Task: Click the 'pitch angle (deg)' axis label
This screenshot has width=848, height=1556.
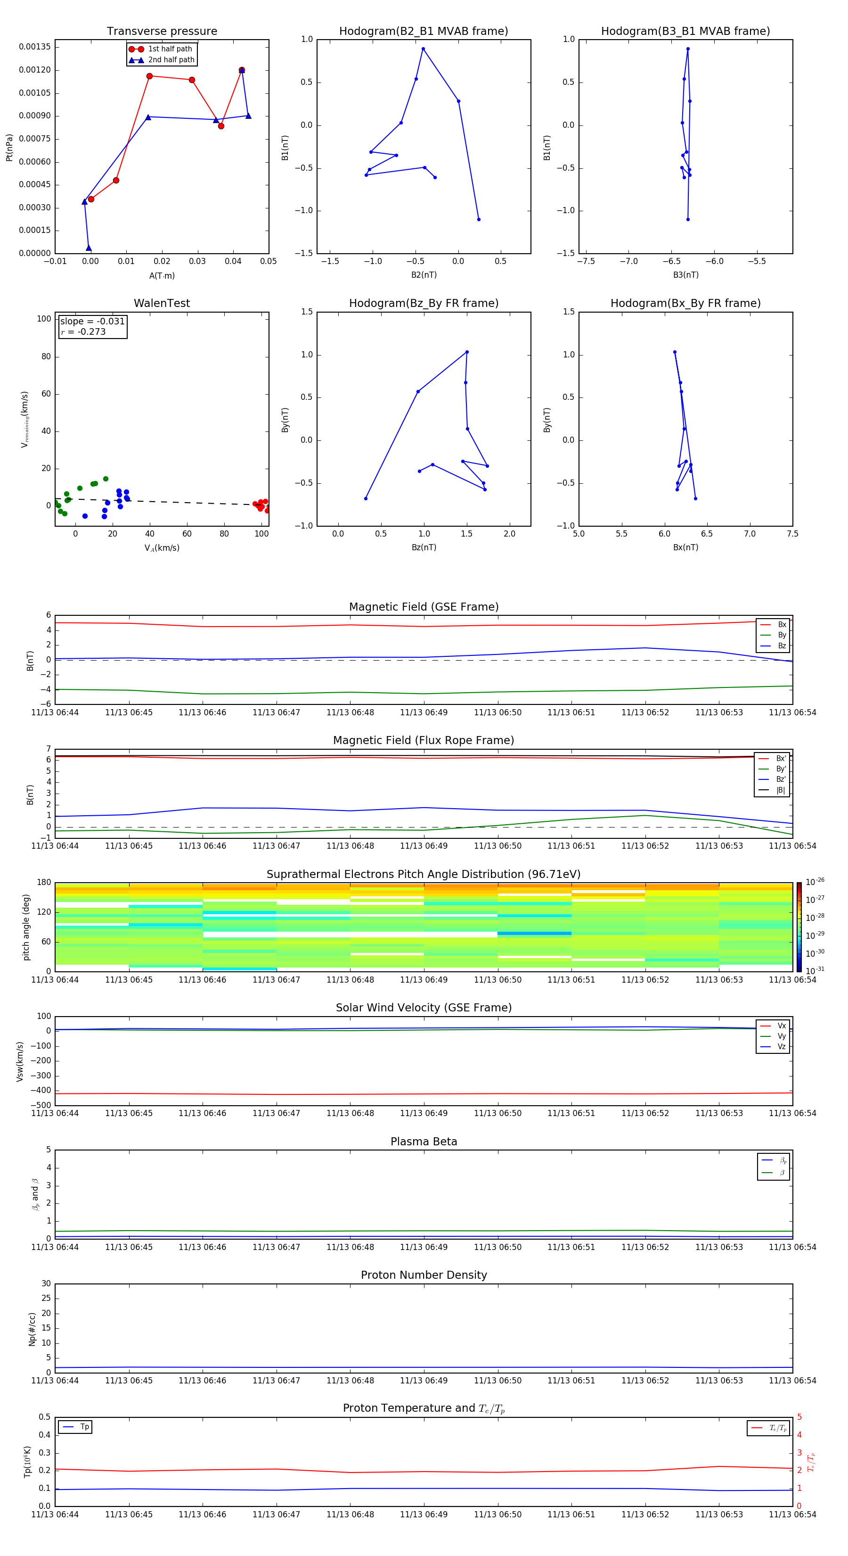Action: pos(26,927)
